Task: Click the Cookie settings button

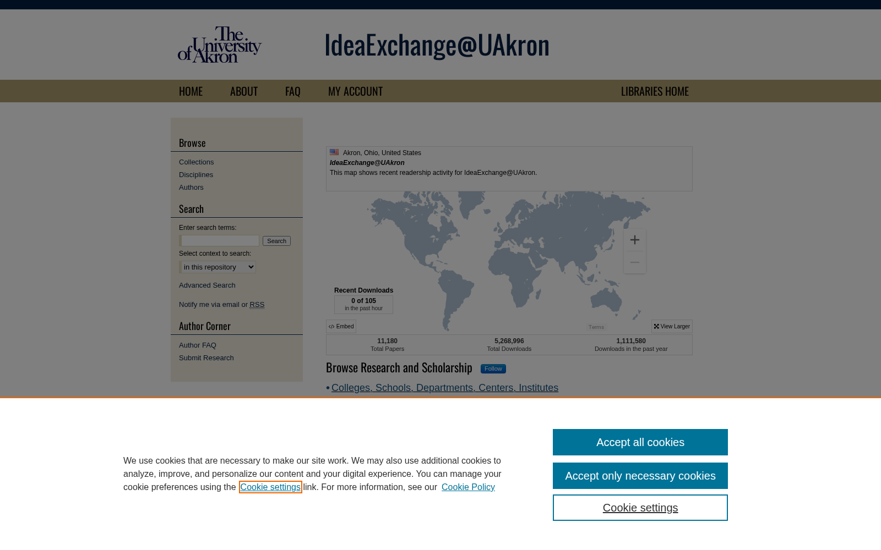Action: 640,508
